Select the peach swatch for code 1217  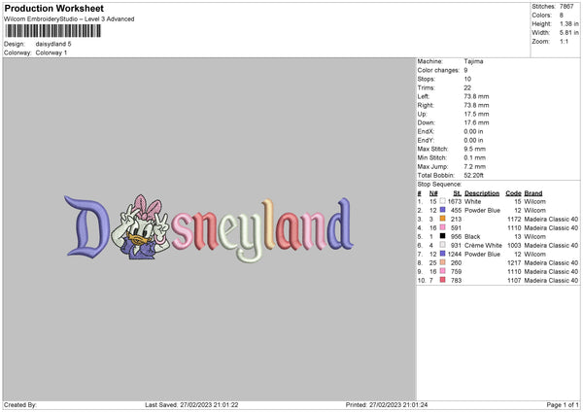[x=442, y=262]
